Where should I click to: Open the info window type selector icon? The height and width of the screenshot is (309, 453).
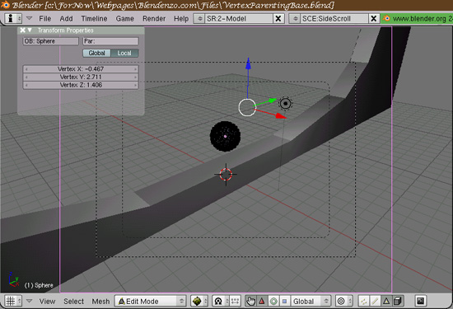click(13, 18)
